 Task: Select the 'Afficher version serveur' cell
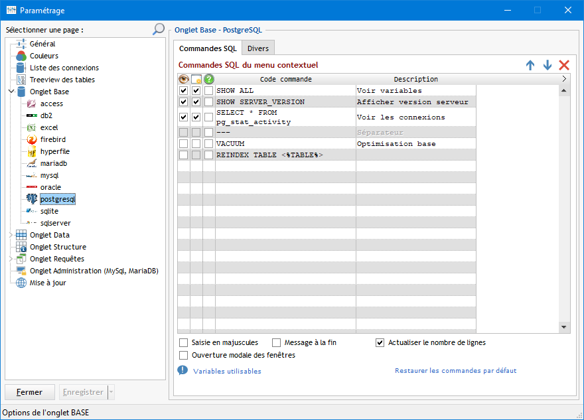(x=416, y=102)
